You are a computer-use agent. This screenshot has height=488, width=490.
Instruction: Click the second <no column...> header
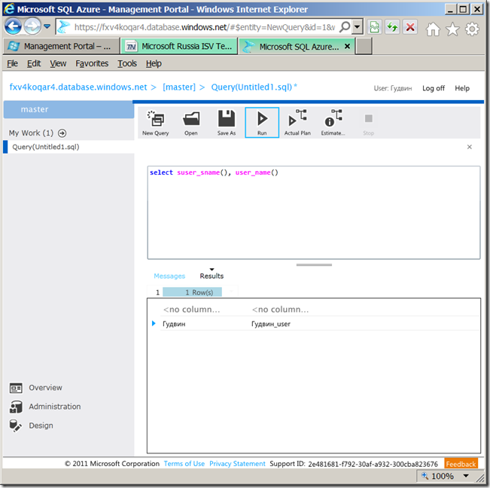tap(280, 310)
